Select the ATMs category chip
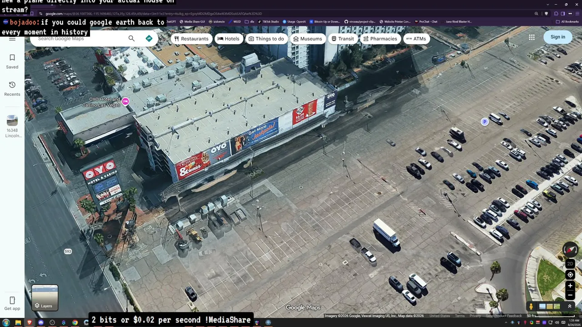582x327 pixels. pos(416,39)
